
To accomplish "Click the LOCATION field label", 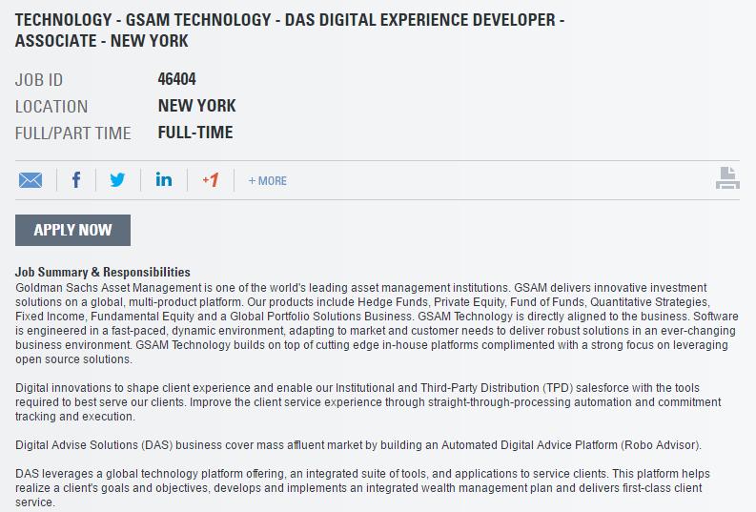I will point(51,107).
